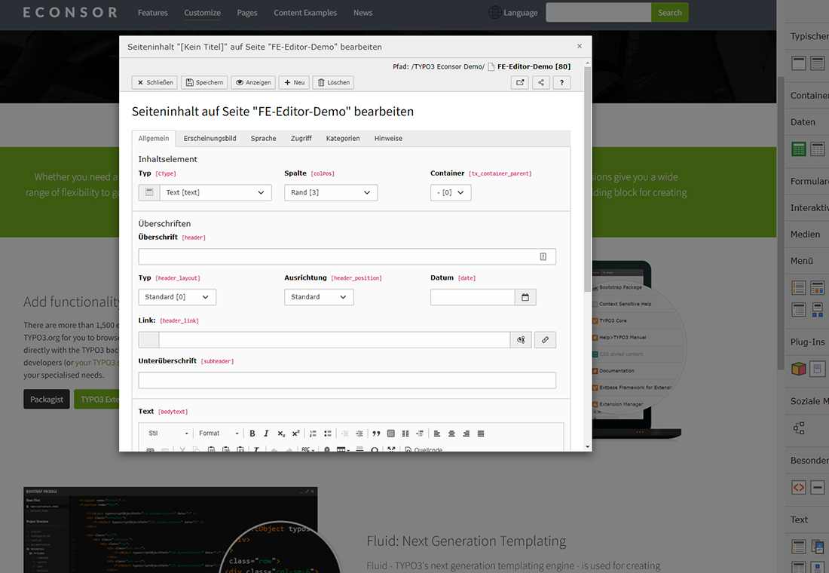Align text right

coord(467,434)
